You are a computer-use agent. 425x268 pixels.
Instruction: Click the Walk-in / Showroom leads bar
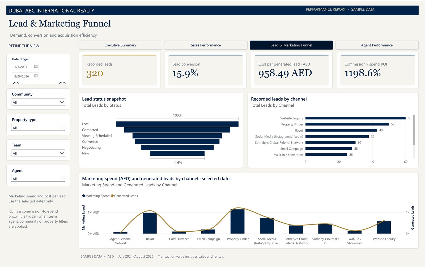[x=326, y=155]
